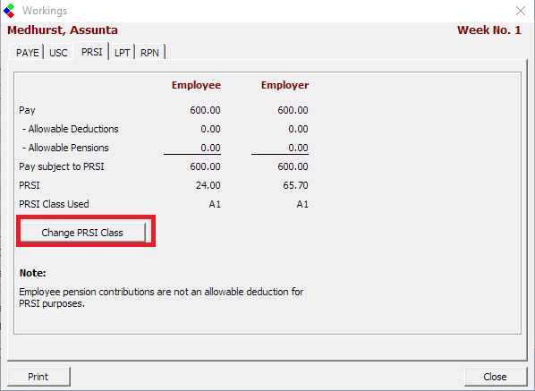The width and height of the screenshot is (535, 391).
Task: Click the Workings app icon in title bar
Action: tap(9, 11)
